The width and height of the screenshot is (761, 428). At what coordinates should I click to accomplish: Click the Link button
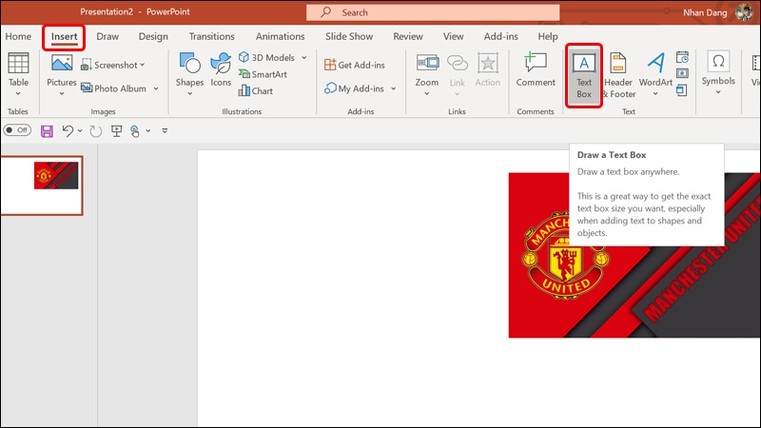[x=458, y=69]
